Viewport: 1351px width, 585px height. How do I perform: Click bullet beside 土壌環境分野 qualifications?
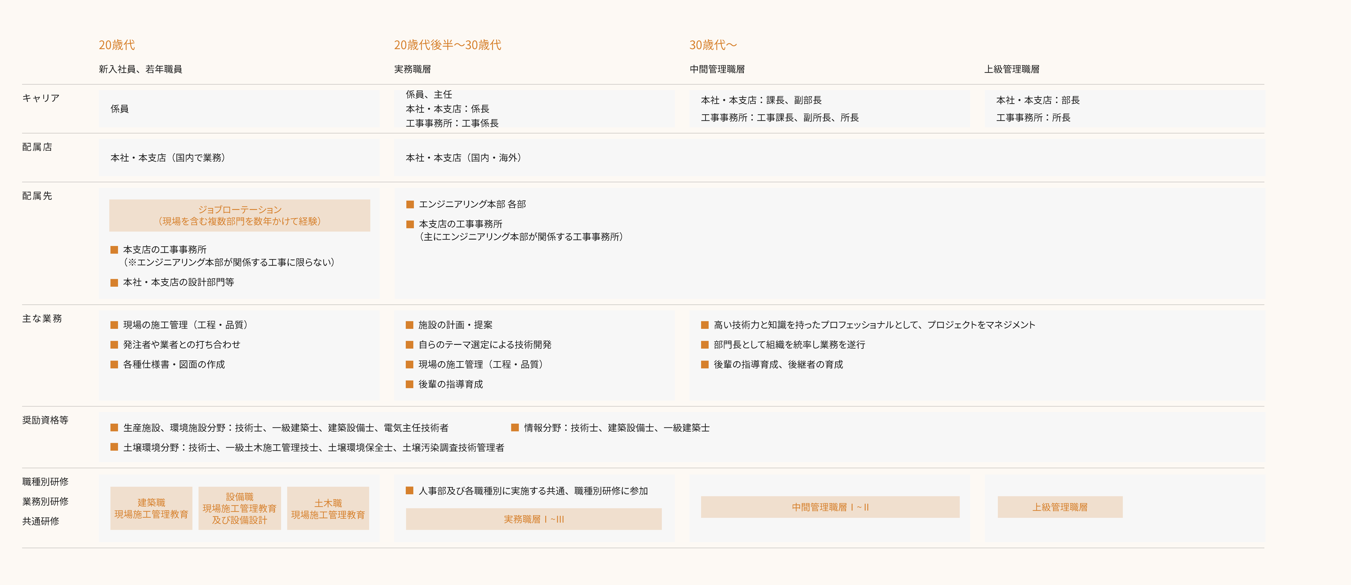(x=114, y=447)
